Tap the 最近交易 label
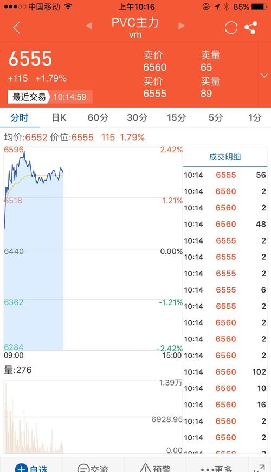Image resolution: width=271 pixels, height=472 pixels. tap(29, 97)
